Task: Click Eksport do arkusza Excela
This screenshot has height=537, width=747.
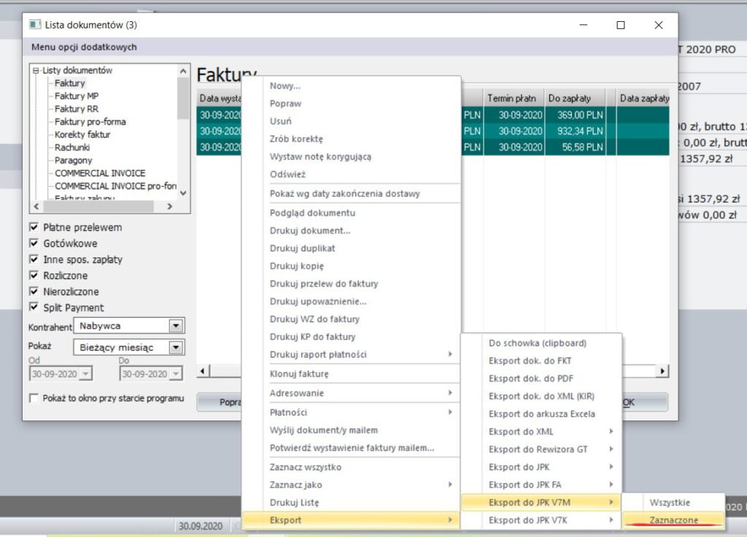Action: coord(541,414)
